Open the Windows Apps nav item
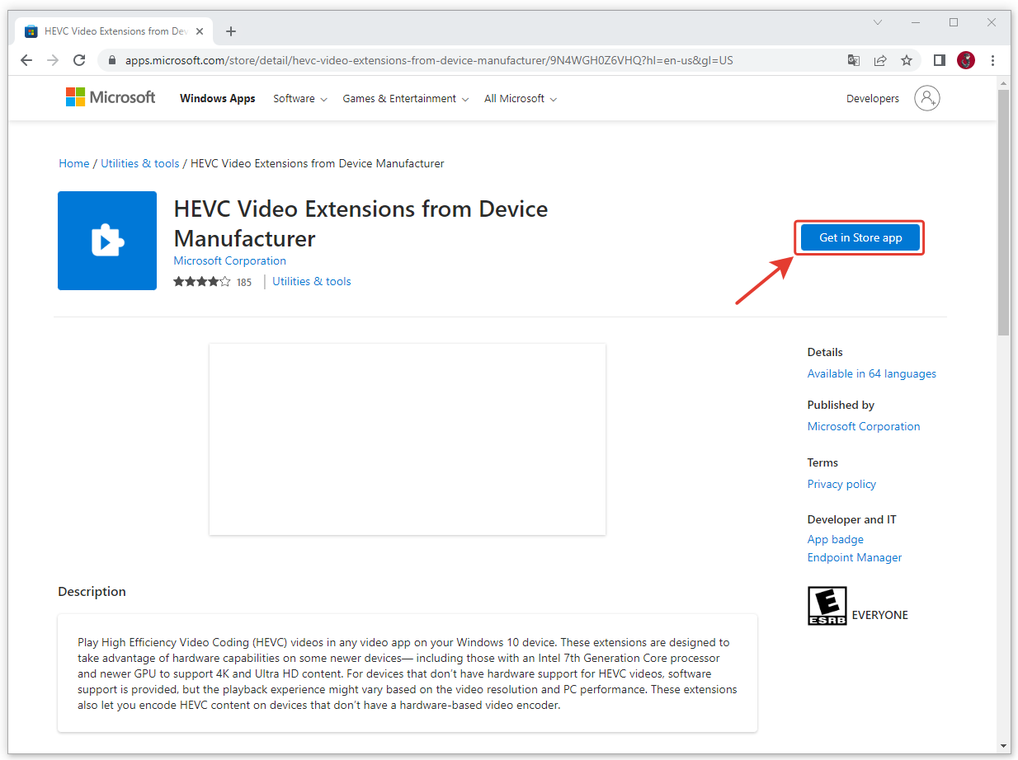 (x=218, y=99)
